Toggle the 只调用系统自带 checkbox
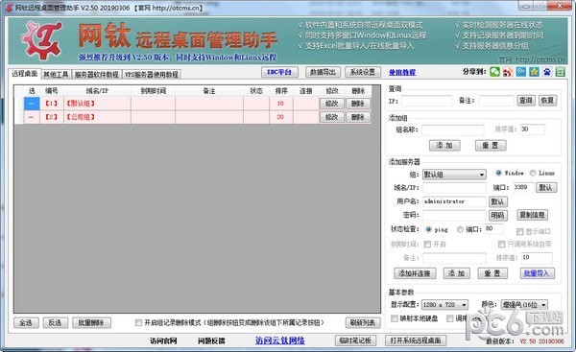Image resolution: width=576 pixels, height=352 pixels. click(501, 244)
